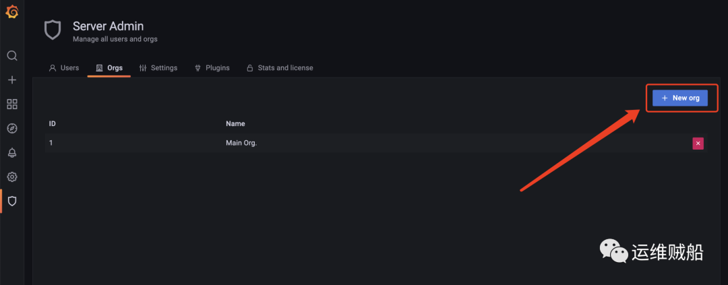Open the Main Org. entry
The width and height of the screenshot is (728, 285).
point(241,143)
